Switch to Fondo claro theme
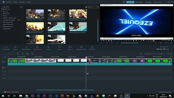The width and height of the screenshot is (174, 98). (157, 2)
